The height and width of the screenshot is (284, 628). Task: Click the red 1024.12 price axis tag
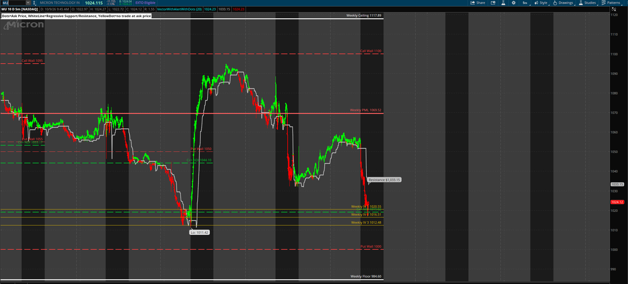618,202
